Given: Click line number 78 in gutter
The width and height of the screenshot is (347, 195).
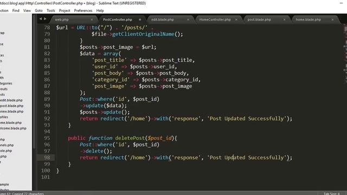Looking at the screenshot, I should point(47,28).
